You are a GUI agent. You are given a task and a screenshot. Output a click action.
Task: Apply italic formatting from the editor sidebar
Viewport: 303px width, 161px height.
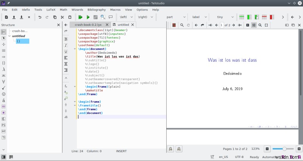[x=66, y=45]
